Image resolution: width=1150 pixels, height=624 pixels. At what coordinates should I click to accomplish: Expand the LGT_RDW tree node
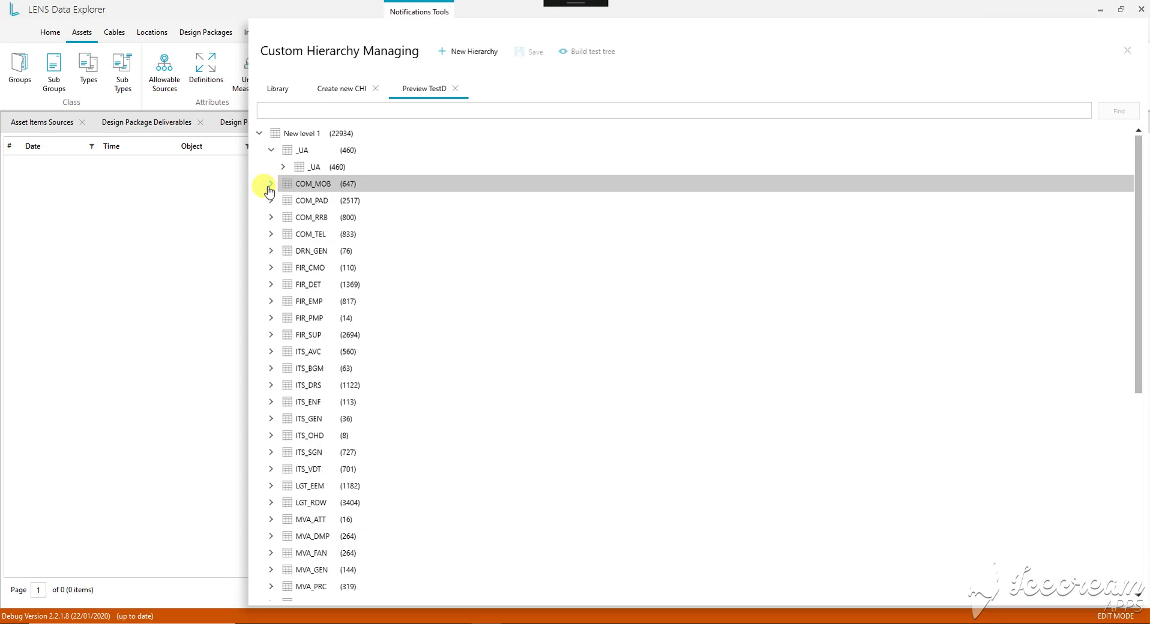click(271, 503)
